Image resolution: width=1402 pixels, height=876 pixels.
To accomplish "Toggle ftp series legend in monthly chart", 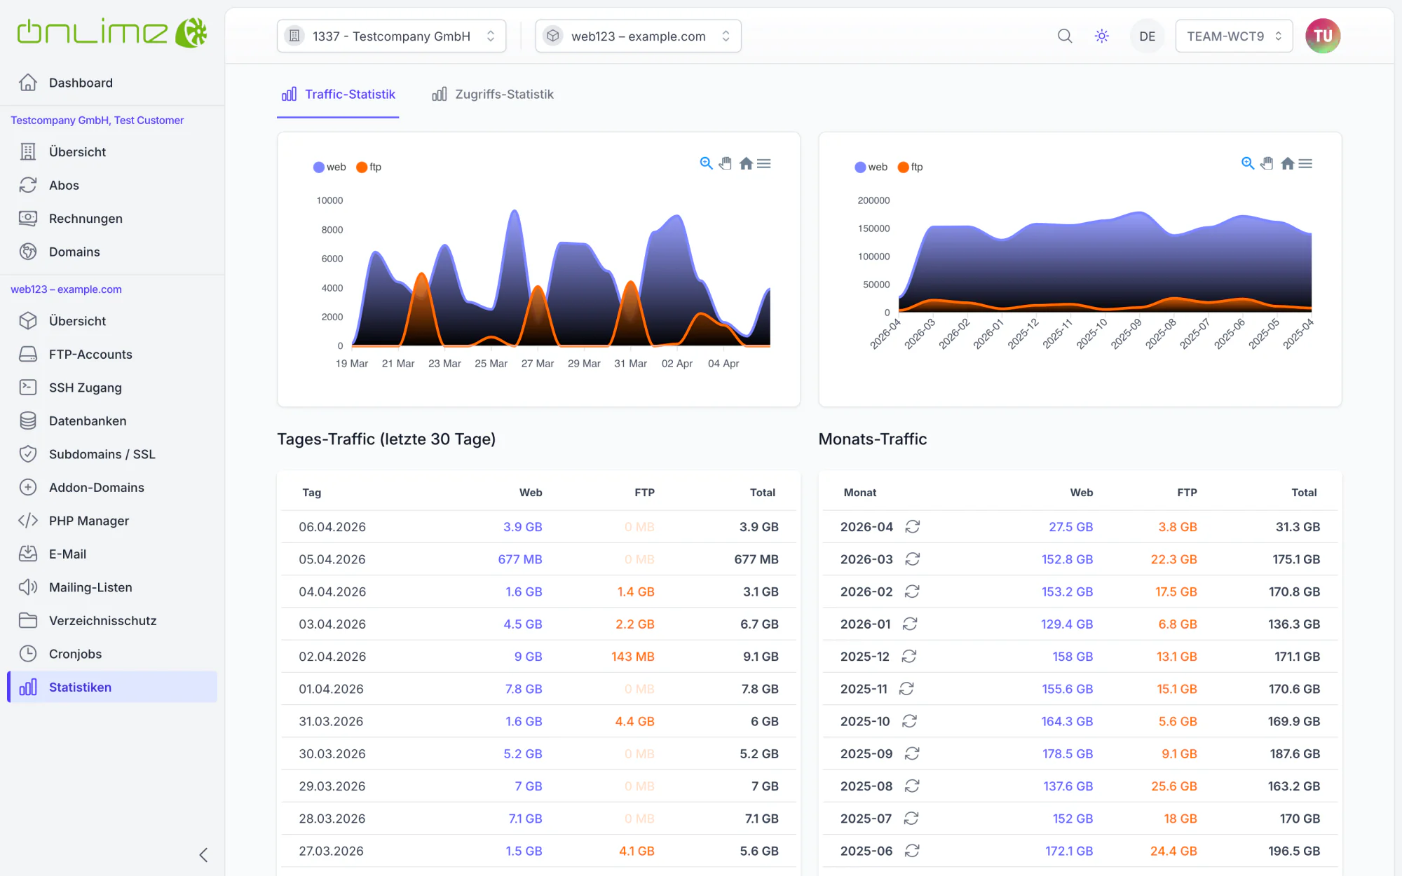I will (x=911, y=167).
